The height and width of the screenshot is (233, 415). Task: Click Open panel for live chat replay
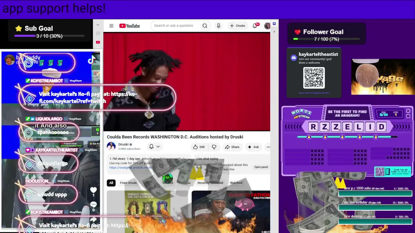point(261,167)
